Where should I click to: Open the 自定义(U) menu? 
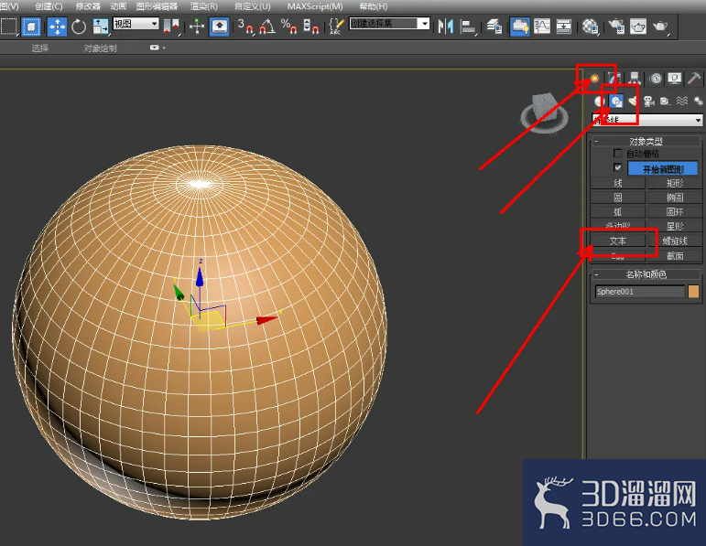[252, 6]
